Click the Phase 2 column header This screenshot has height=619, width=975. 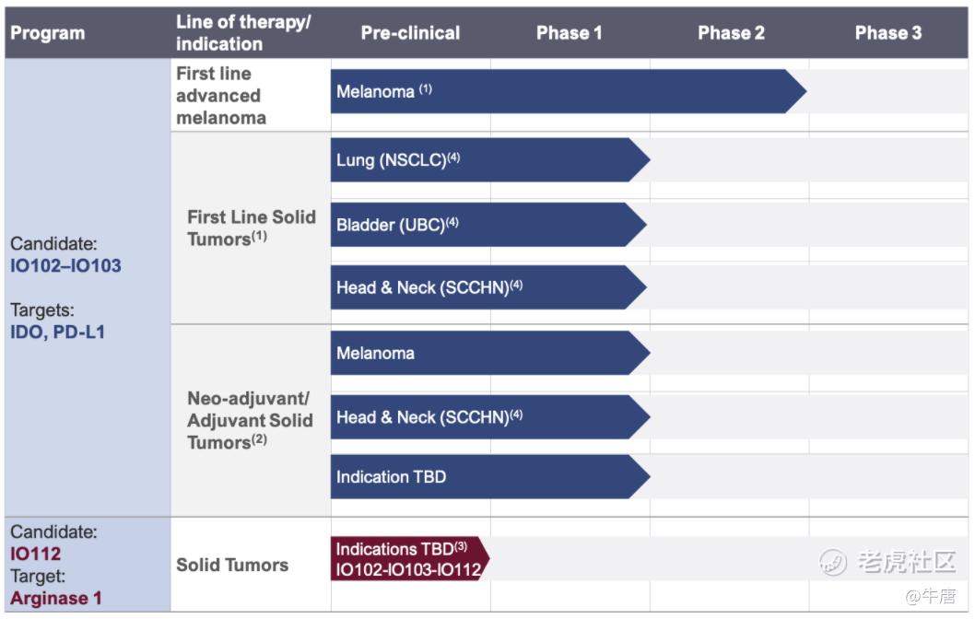731,33
